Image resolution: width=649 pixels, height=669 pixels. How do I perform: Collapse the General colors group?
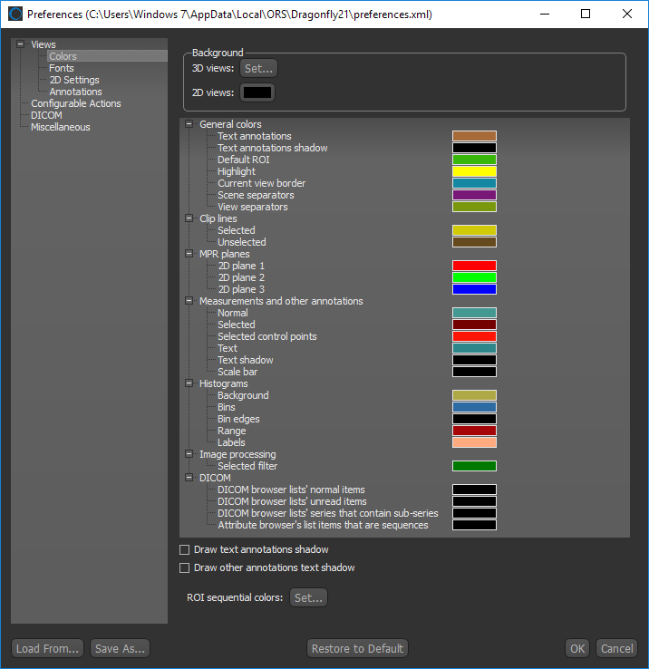coord(189,124)
